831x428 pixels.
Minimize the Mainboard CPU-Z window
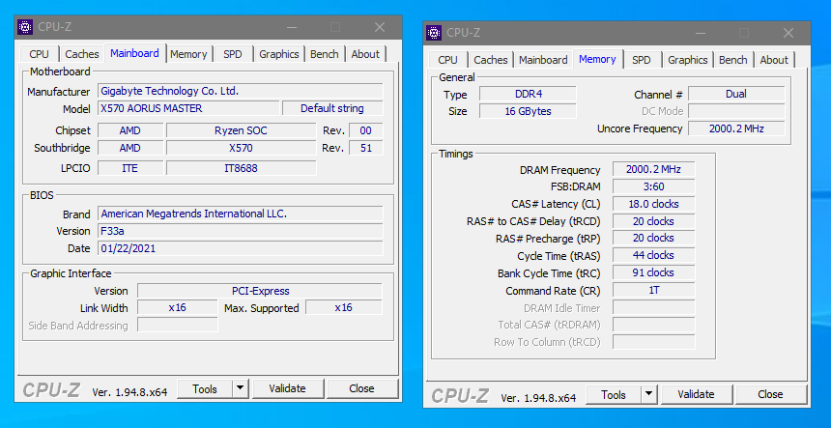pos(291,28)
